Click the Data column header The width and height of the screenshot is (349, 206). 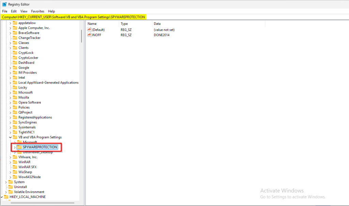pyautogui.click(x=157, y=24)
